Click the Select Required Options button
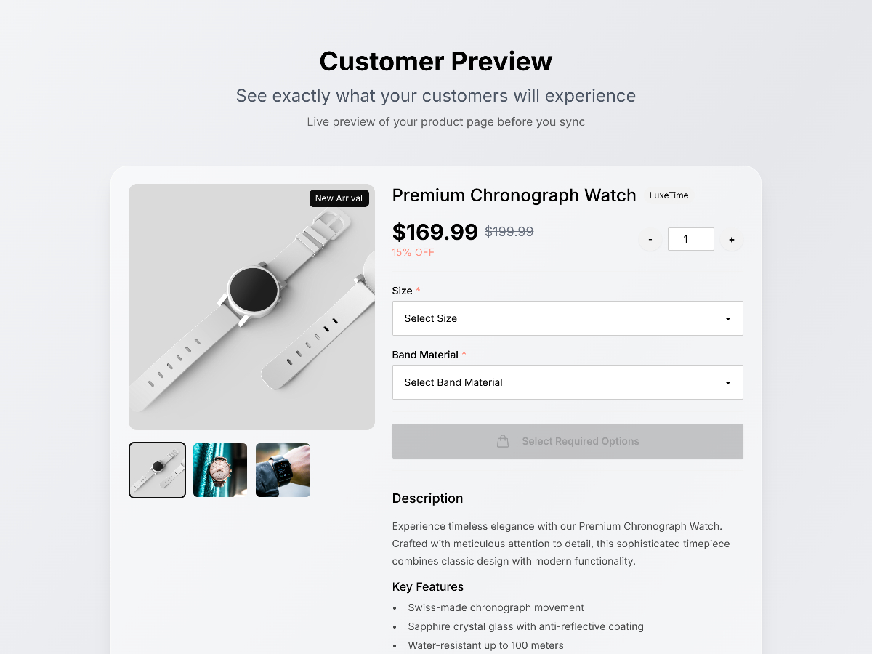The width and height of the screenshot is (872, 654). tap(568, 441)
